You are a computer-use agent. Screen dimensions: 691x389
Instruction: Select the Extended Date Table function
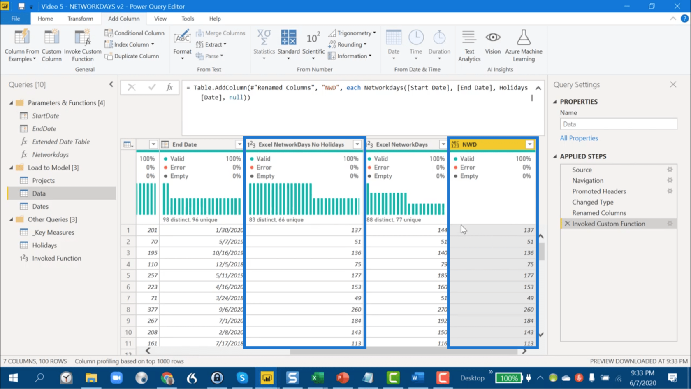pyautogui.click(x=61, y=142)
